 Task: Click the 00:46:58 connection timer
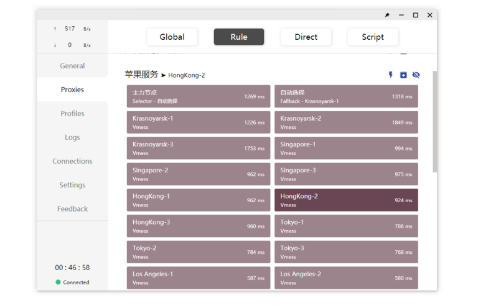[72, 268]
